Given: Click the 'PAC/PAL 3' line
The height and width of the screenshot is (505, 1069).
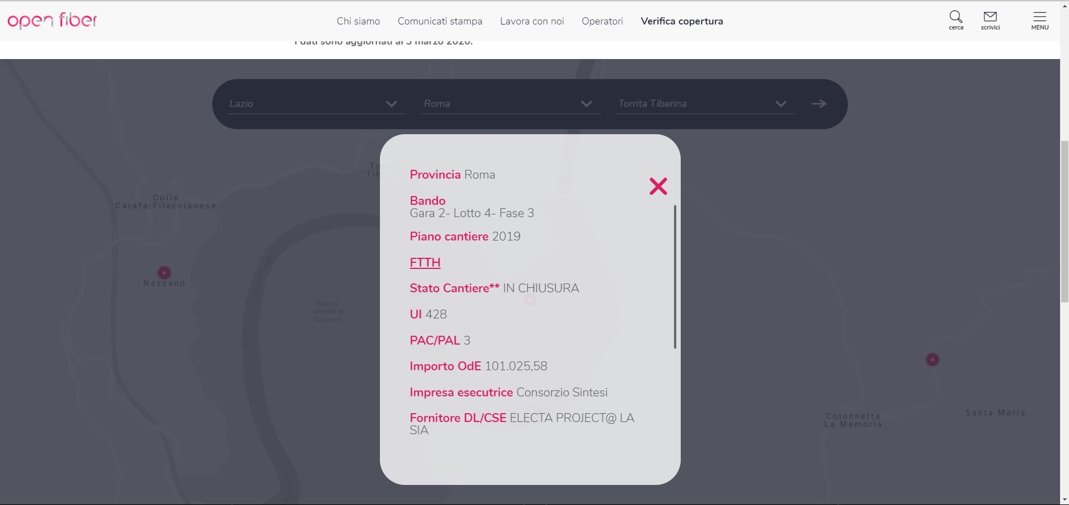Looking at the screenshot, I should (440, 341).
